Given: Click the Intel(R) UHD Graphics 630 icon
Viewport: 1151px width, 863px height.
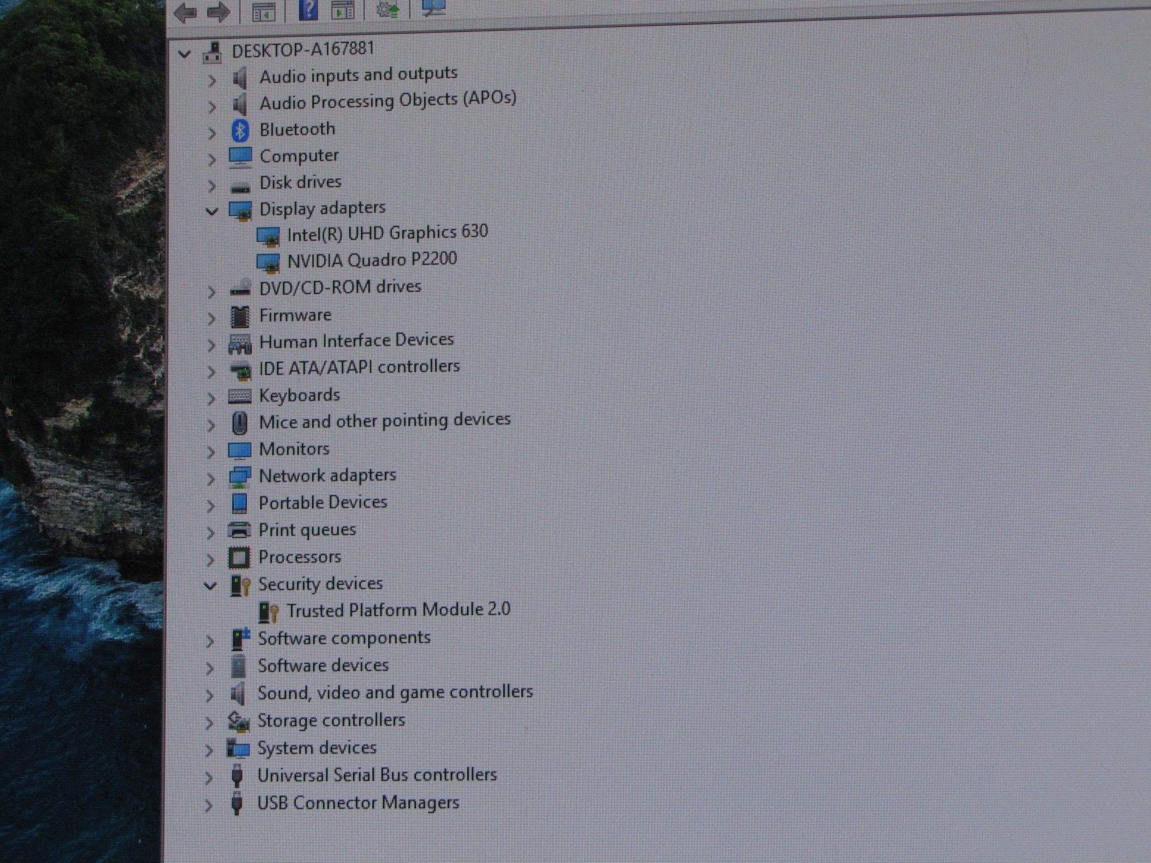Looking at the screenshot, I should [268, 237].
